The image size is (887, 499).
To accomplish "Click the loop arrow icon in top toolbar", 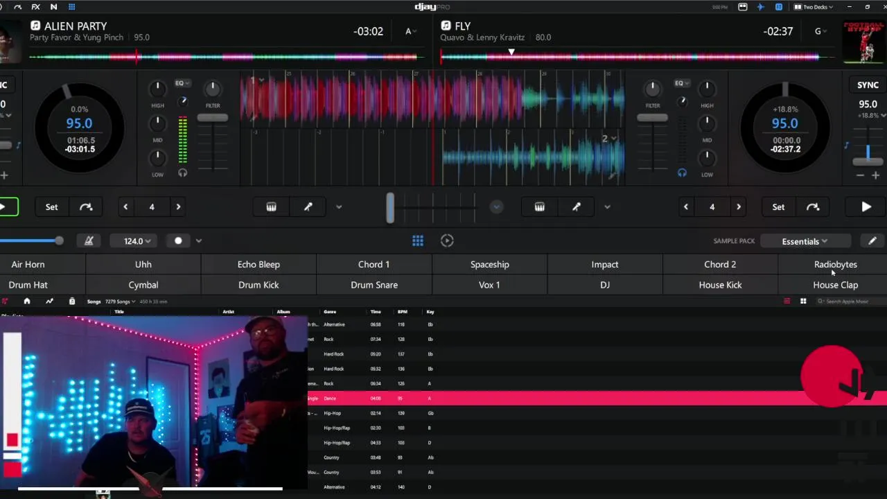I will click(x=17, y=7).
